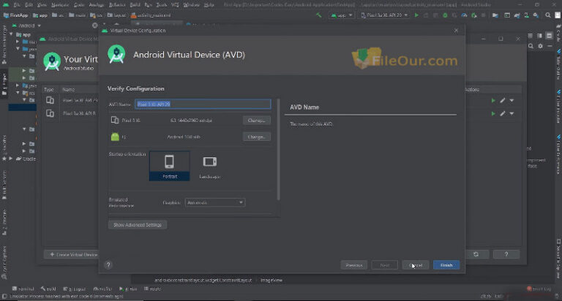
Task: Click the Pixel 3 XL device icon
Action: 115,121
